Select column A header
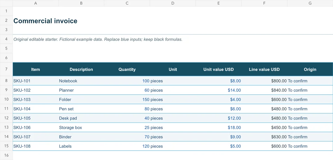 click(x=35, y=3)
